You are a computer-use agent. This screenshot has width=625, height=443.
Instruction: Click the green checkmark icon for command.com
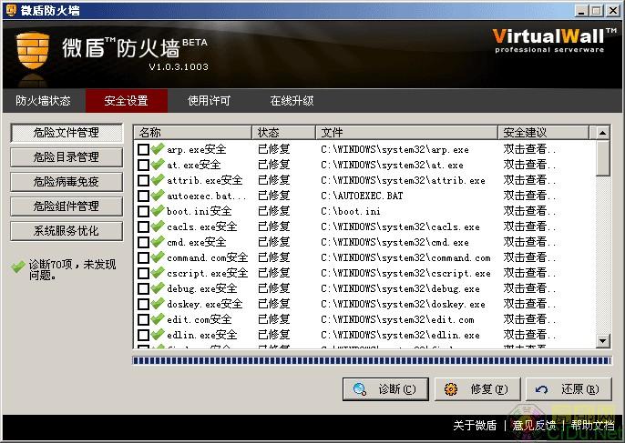[x=158, y=257]
